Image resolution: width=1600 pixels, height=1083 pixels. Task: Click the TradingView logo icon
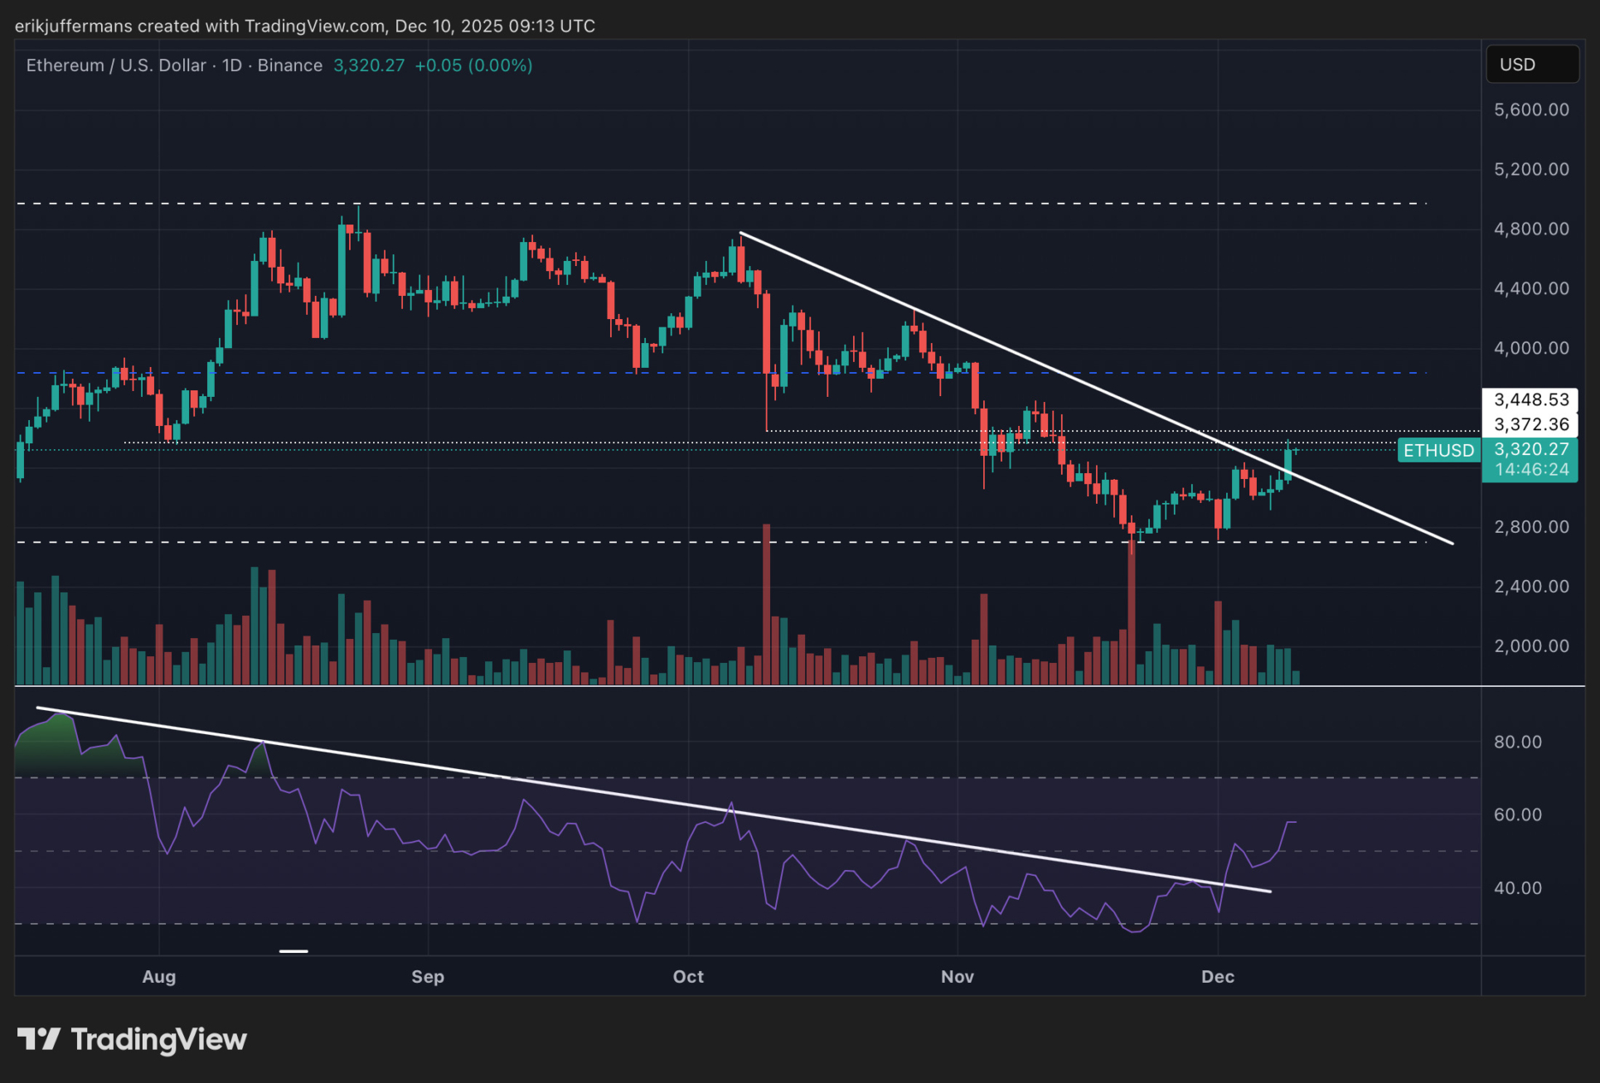coord(38,1039)
